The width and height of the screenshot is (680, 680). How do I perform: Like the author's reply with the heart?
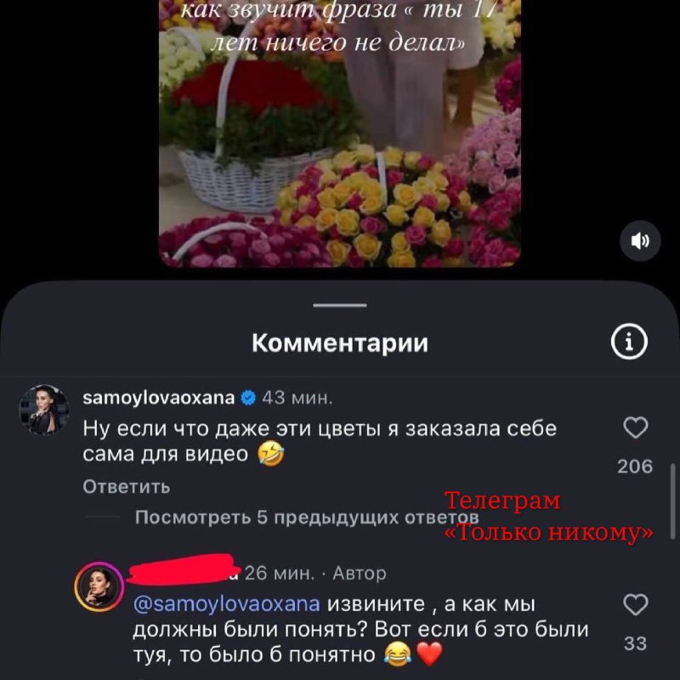click(x=635, y=604)
